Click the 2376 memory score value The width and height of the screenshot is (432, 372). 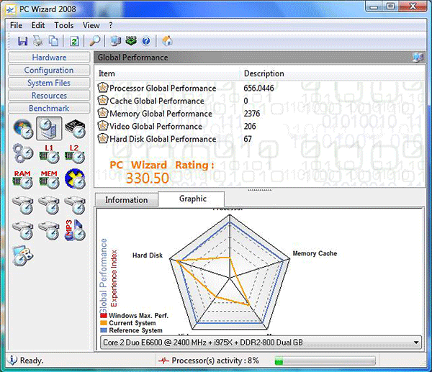click(252, 114)
